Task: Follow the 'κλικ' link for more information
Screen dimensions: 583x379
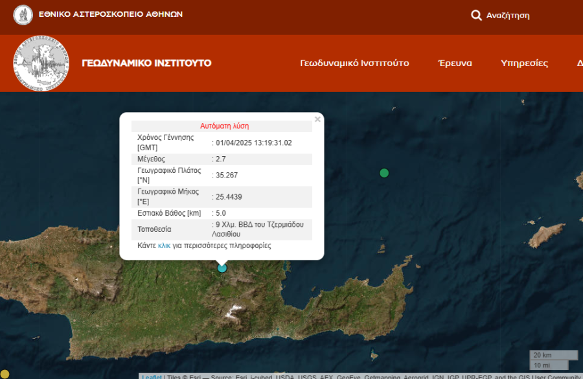Action: [x=164, y=246]
